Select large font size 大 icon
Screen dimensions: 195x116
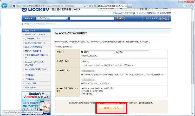tap(167, 19)
